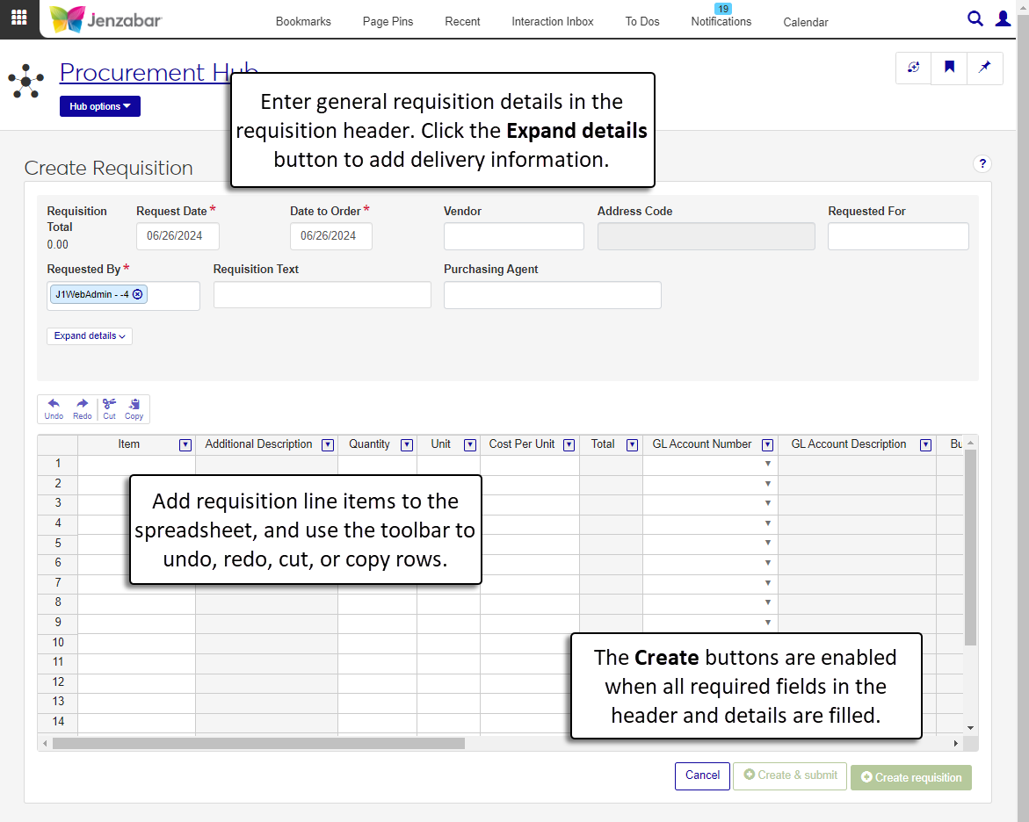Open the Hub options dropdown
This screenshot has height=822, width=1029.
(99, 106)
